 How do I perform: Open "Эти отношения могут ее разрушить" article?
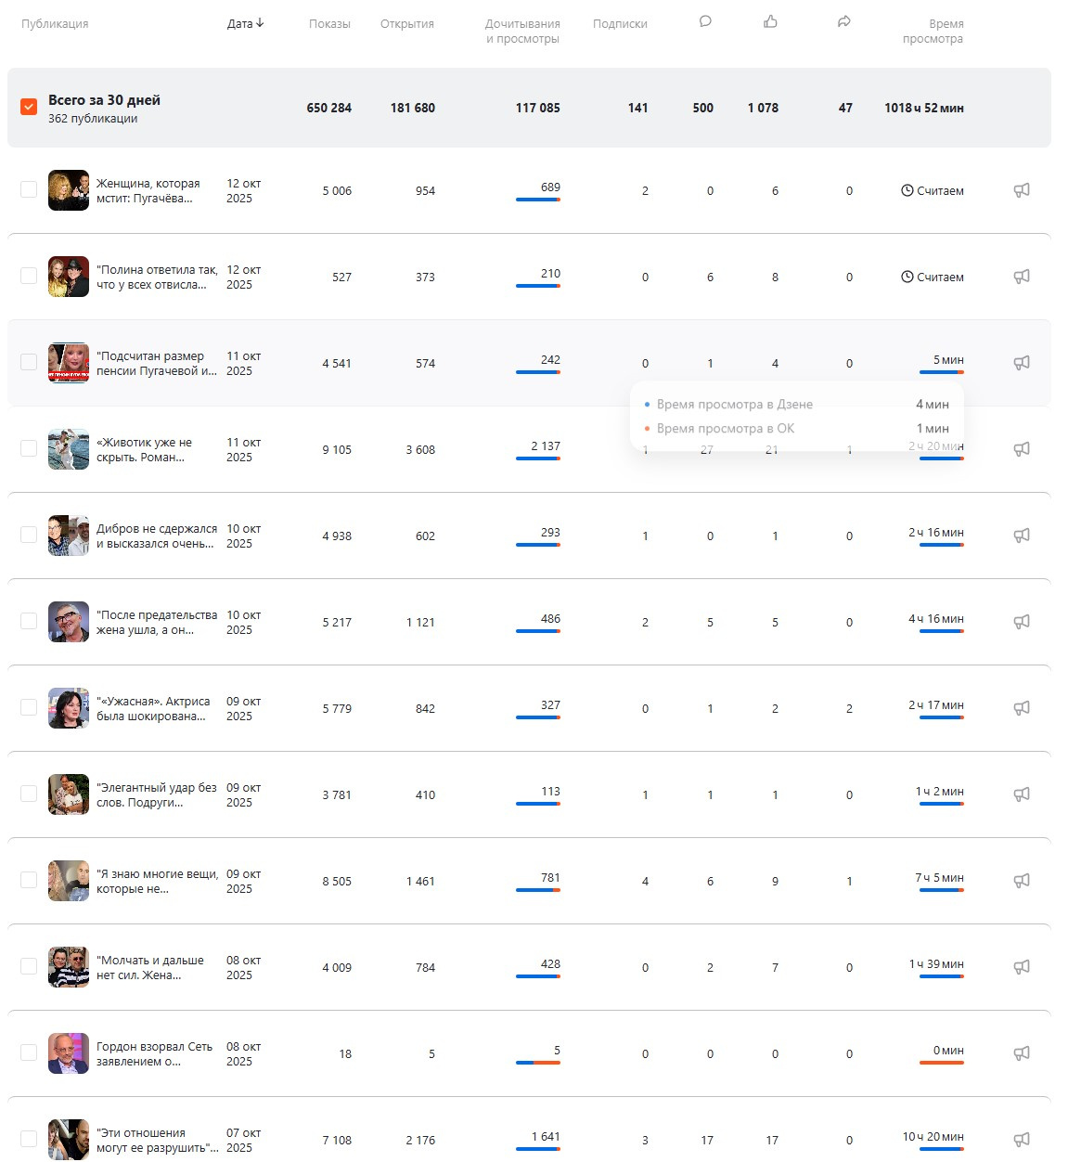156,1141
